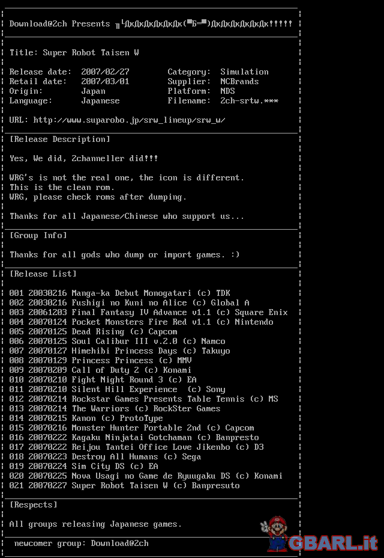
Task: Click the Language: Japanese entry
Action: (65, 100)
